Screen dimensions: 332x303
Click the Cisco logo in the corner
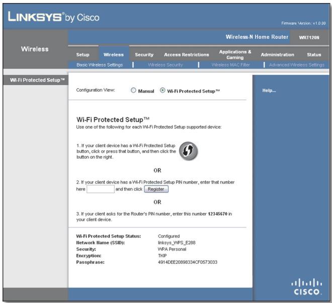tap(307, 287)
